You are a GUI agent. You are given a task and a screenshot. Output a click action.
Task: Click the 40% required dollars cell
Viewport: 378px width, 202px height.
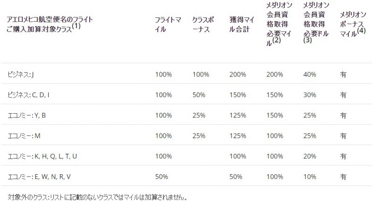coord(310,75)
